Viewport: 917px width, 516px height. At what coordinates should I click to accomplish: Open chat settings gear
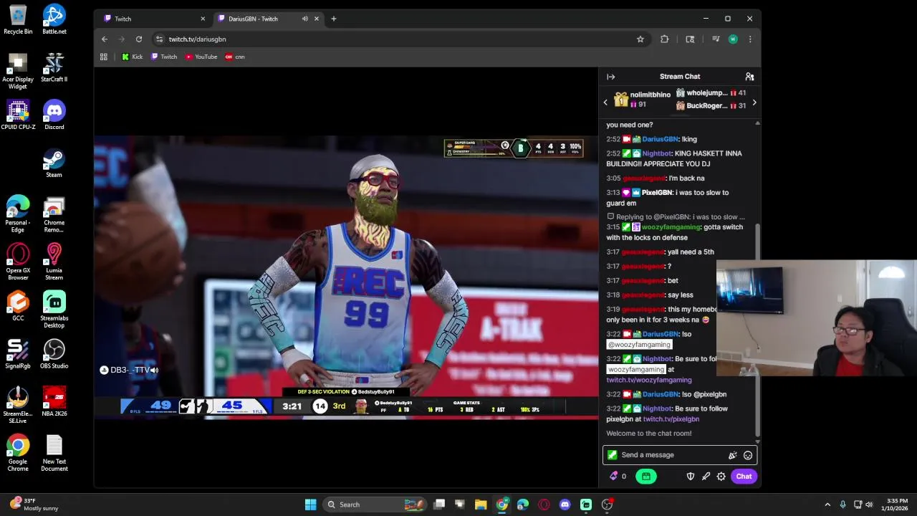coord(721,477)
